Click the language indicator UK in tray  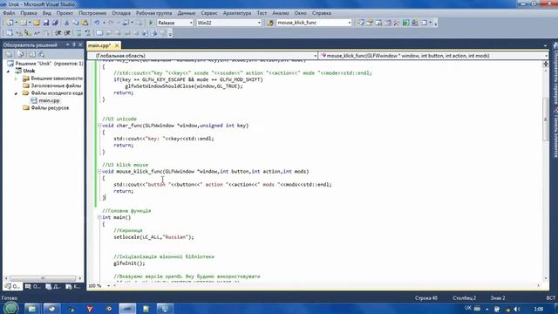[467, 308]
